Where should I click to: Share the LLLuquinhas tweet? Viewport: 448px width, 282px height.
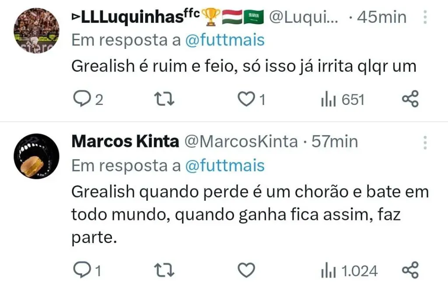[410, 100]
